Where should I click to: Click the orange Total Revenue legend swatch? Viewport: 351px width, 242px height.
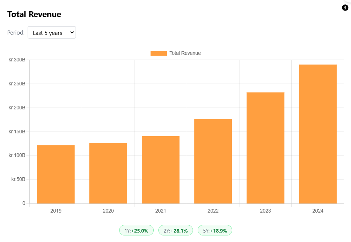click(159, 53)
